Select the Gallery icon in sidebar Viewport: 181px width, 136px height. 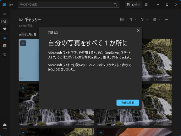pyautogui.click(x=5, y=21)
